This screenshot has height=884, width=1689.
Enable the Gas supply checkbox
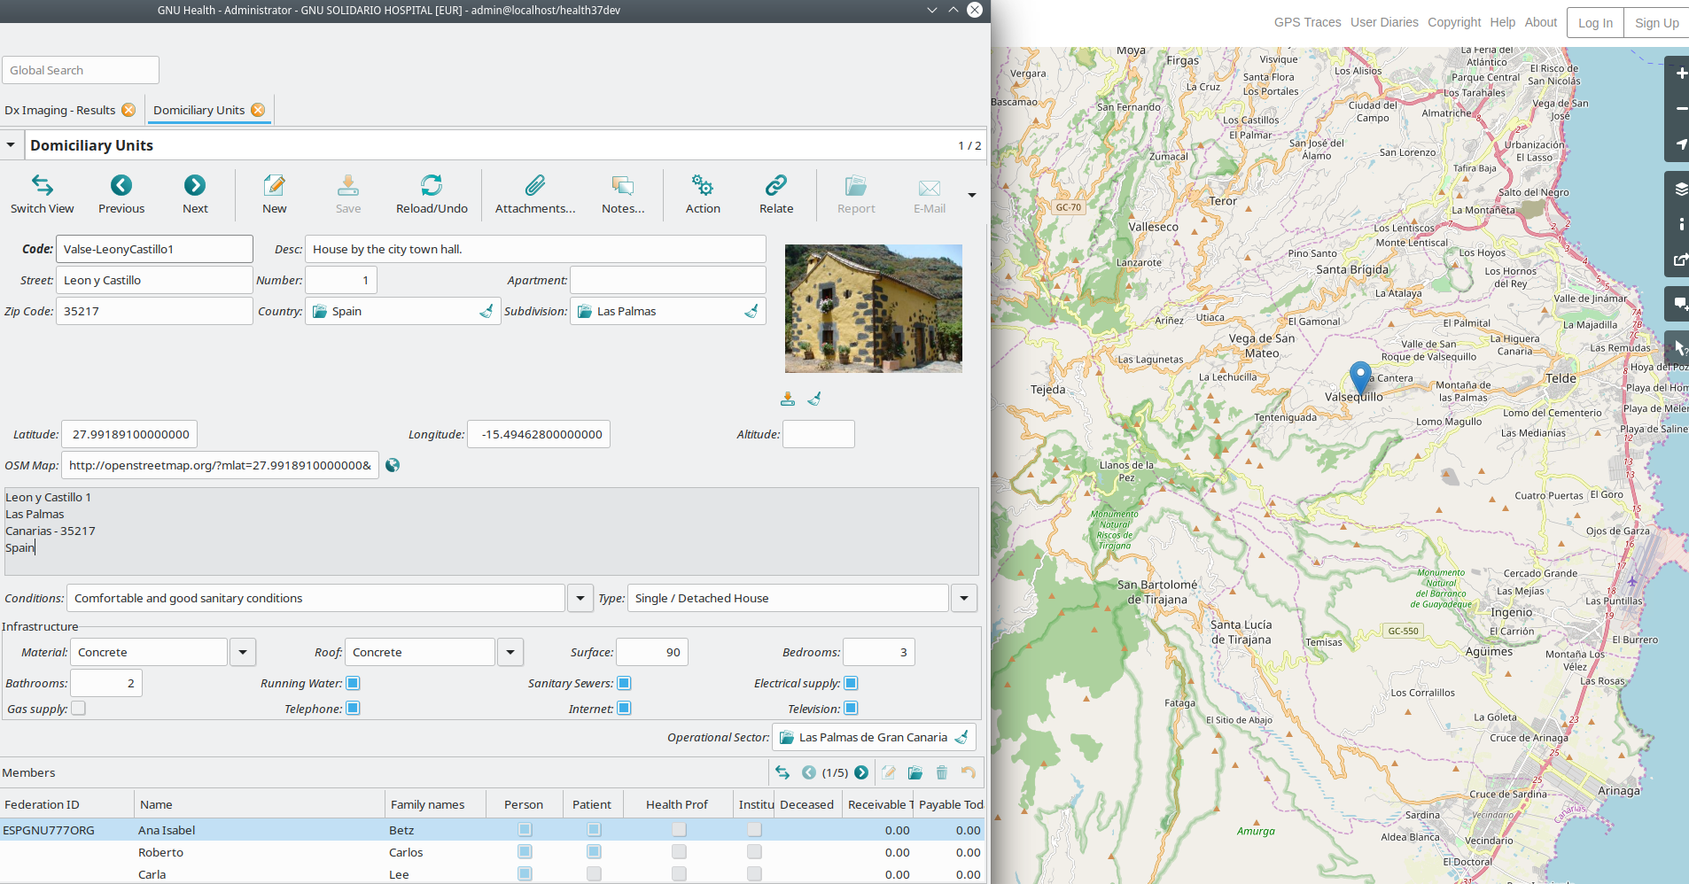78,708
